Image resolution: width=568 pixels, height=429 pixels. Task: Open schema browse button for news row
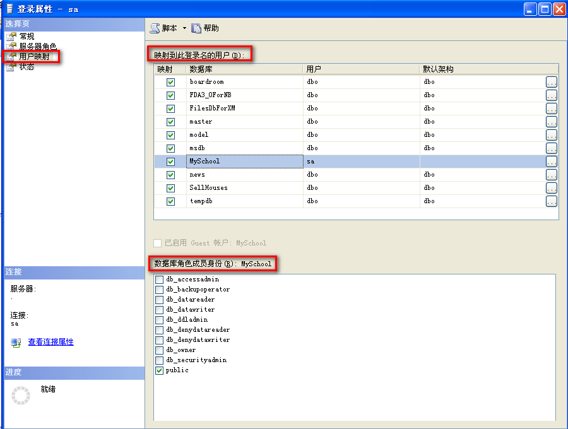pos(552,175)
